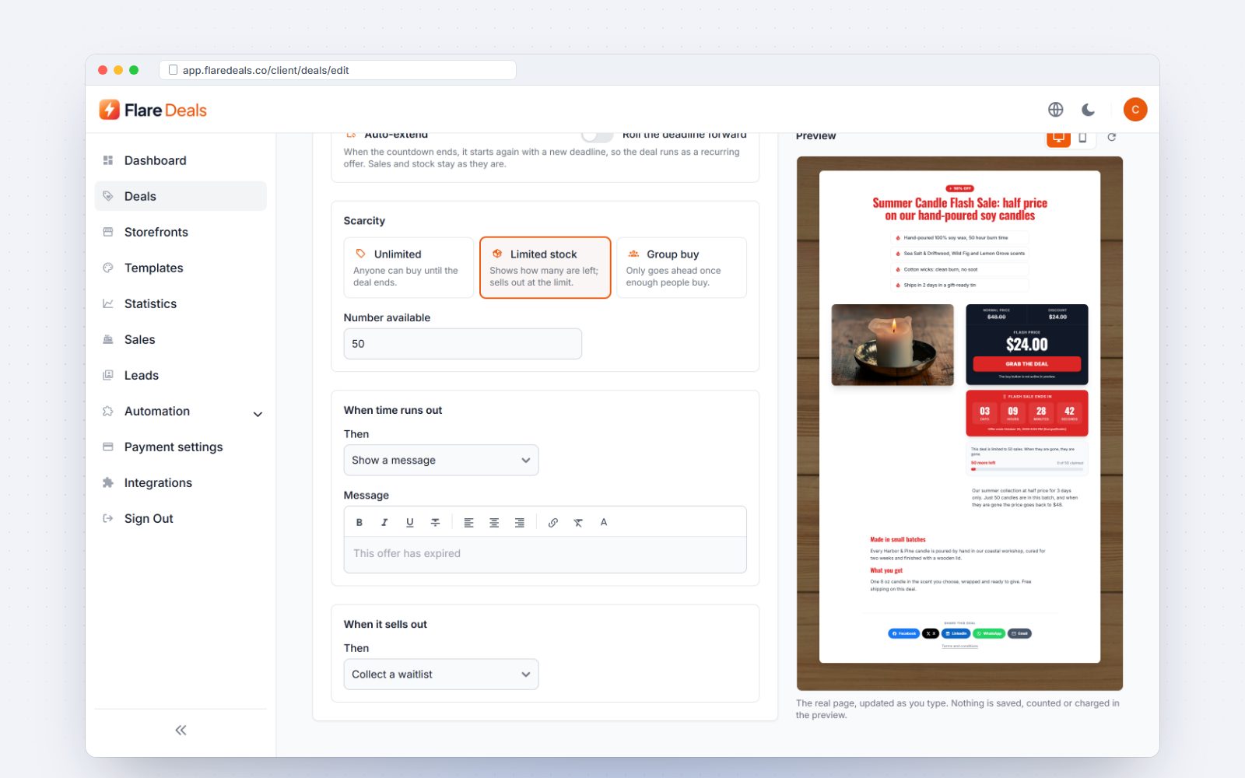Click the Grab the Deal preview button

[1026, 364]
